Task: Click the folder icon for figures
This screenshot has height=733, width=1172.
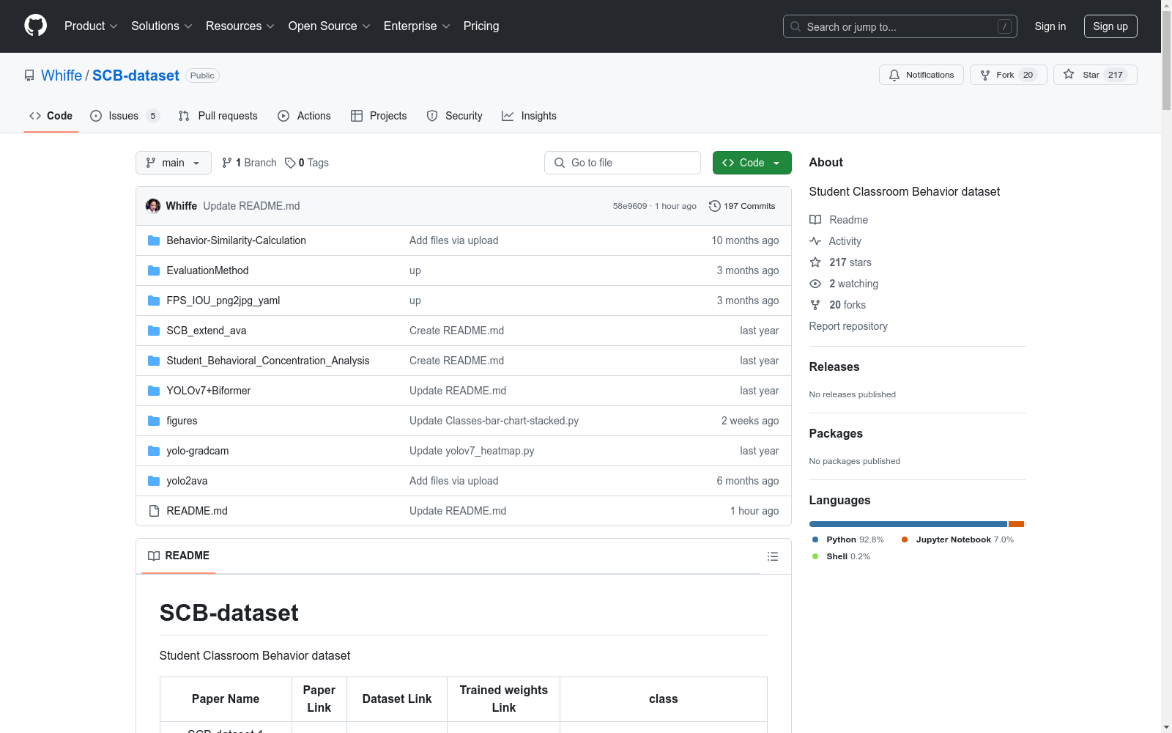Action: [154, 421]
